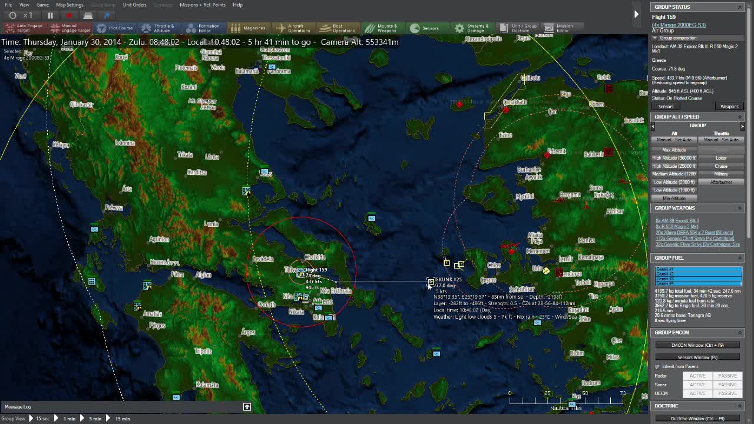Image resolution: width=754 pixels, height=424 pixels.
Task: Click the time compression clock x1 control
Action: (21, 15)
